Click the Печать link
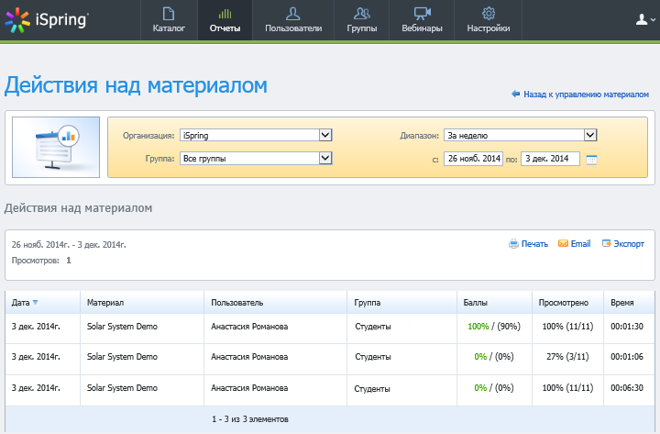 pos(534,244)
